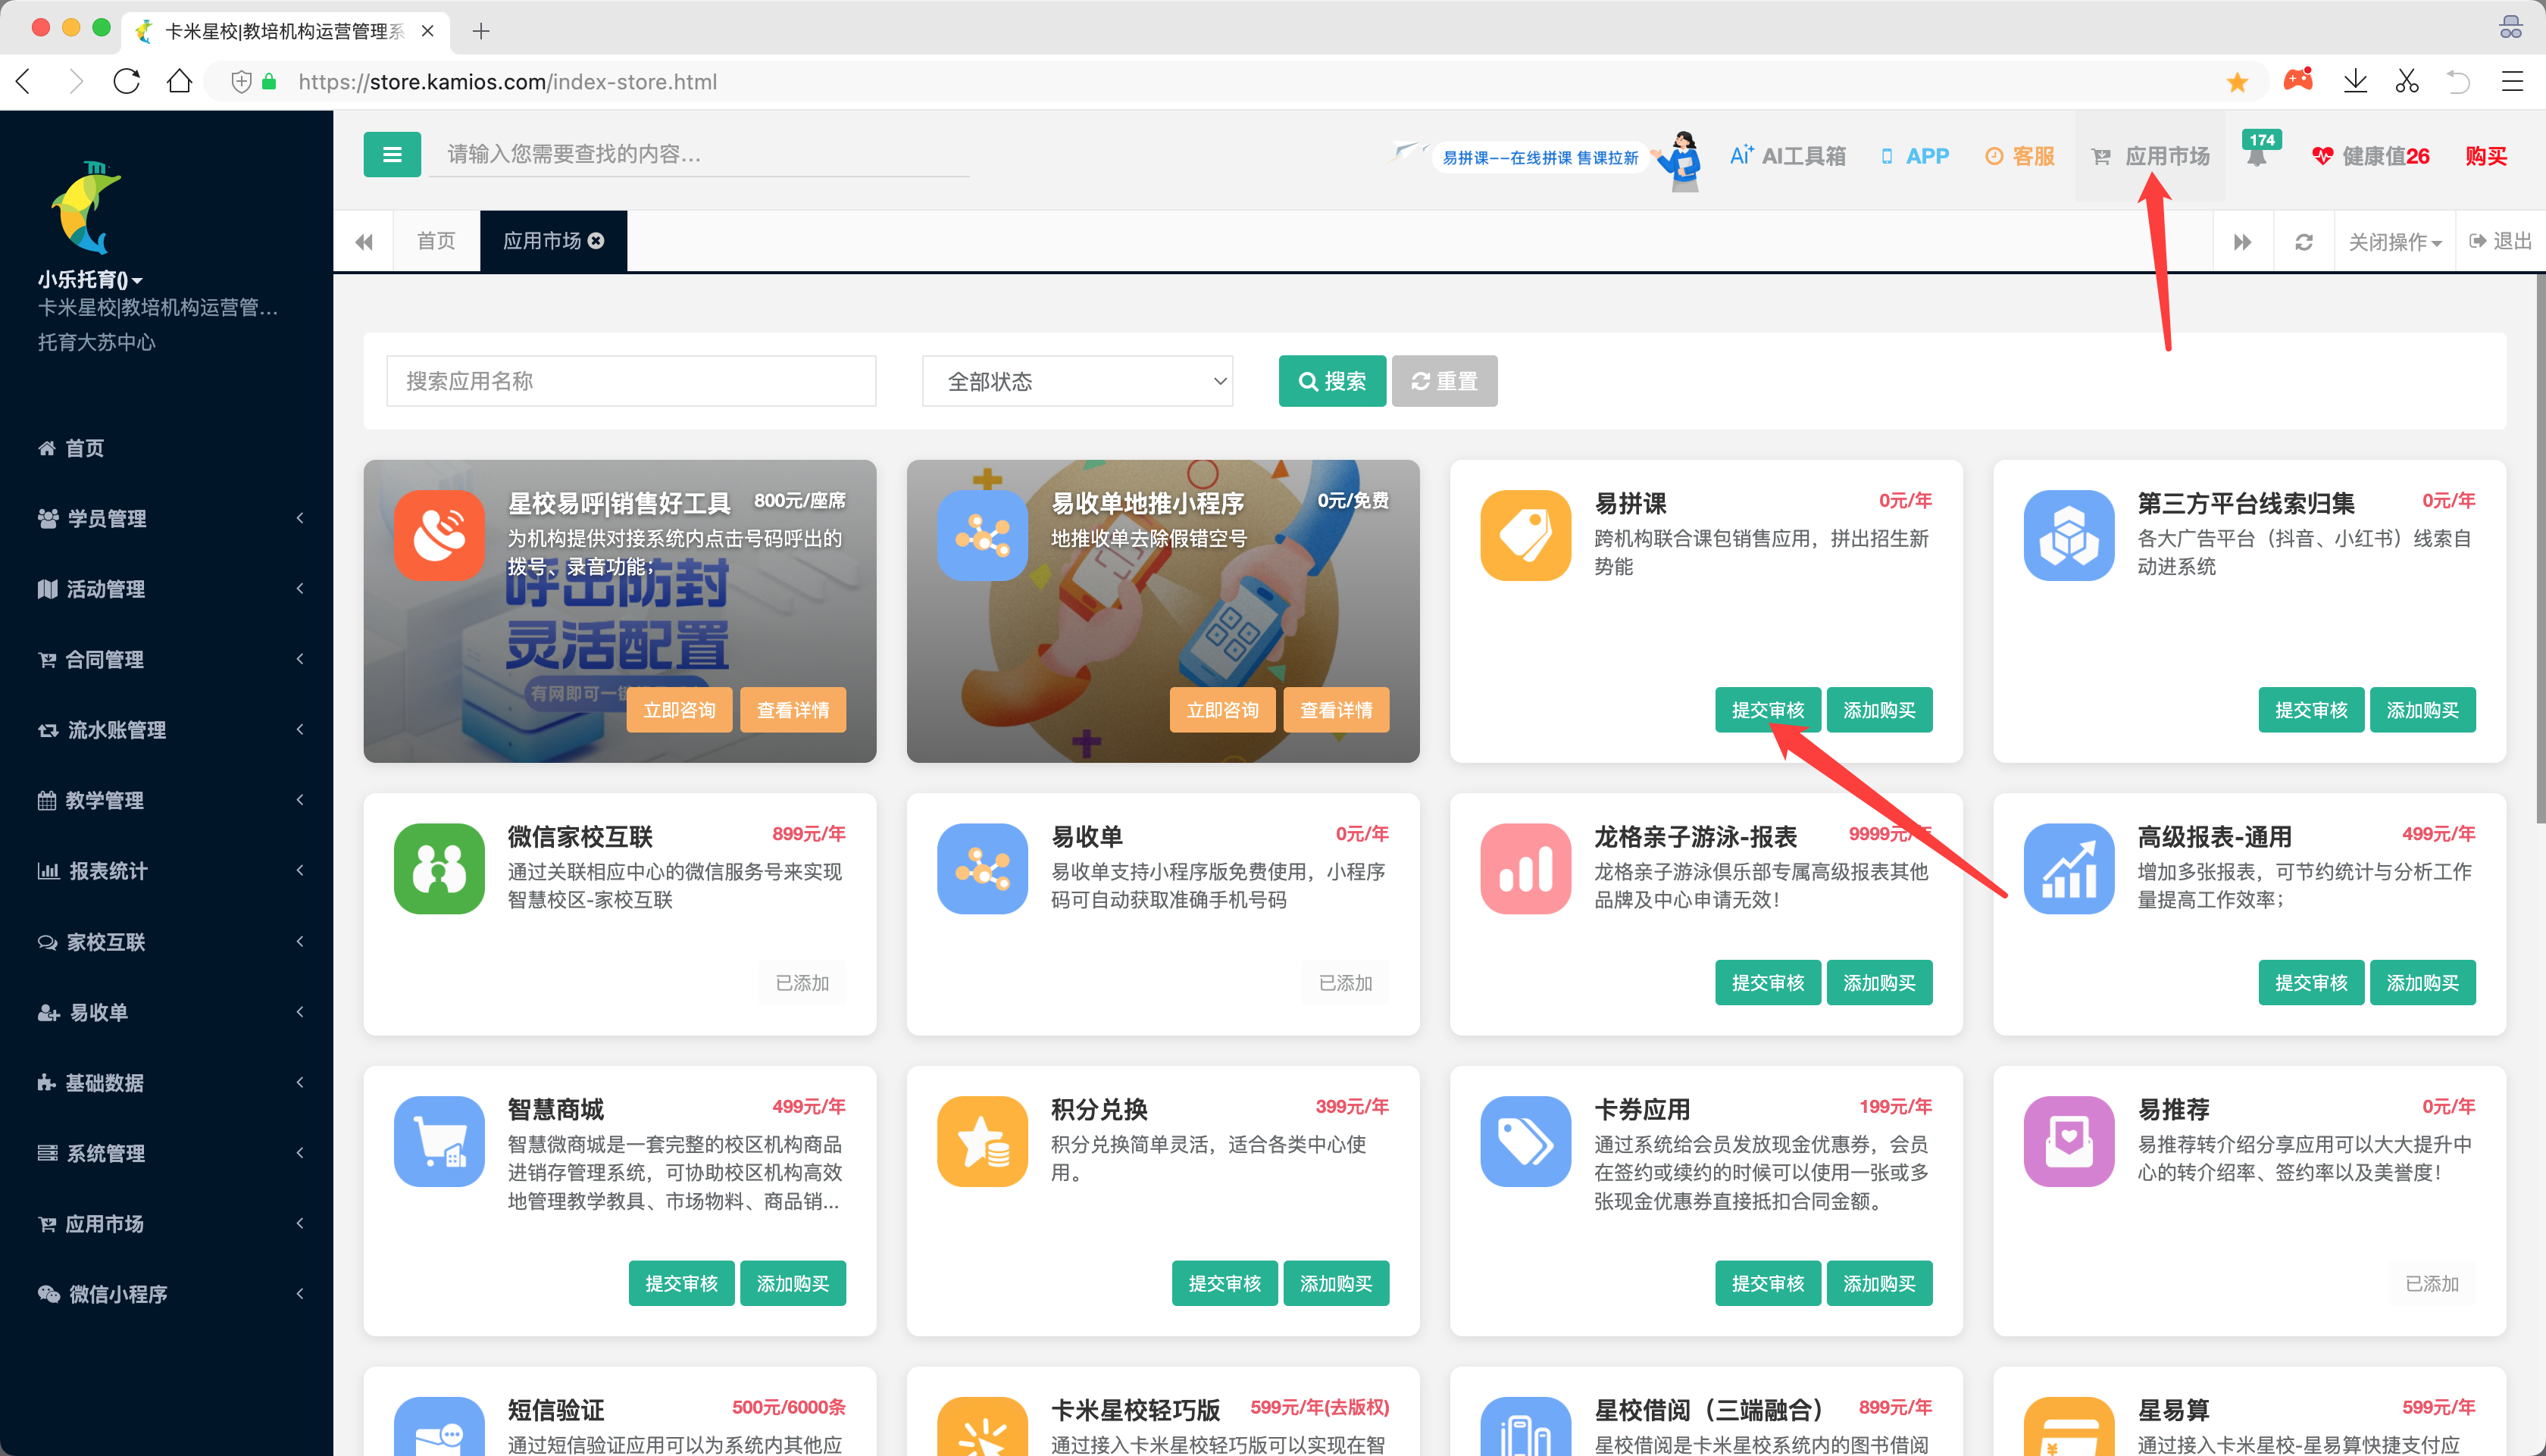Click 添加购买 for 易拼课
This screenshot has height=1456, width=2546.
(x=1879, y=710)
